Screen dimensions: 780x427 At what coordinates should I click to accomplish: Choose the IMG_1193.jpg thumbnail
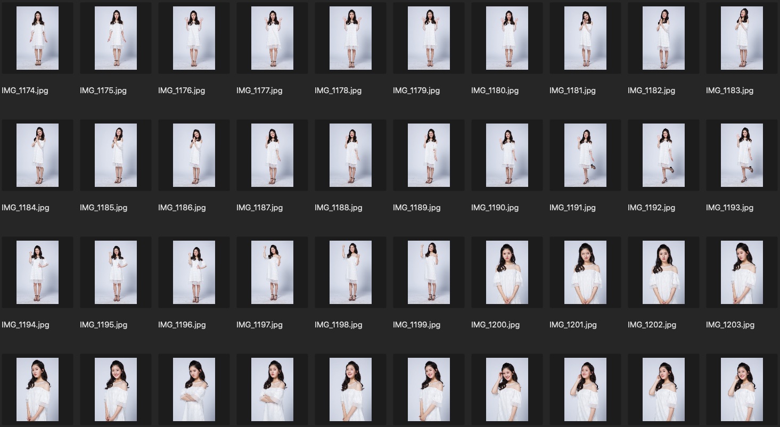point(742,155)
